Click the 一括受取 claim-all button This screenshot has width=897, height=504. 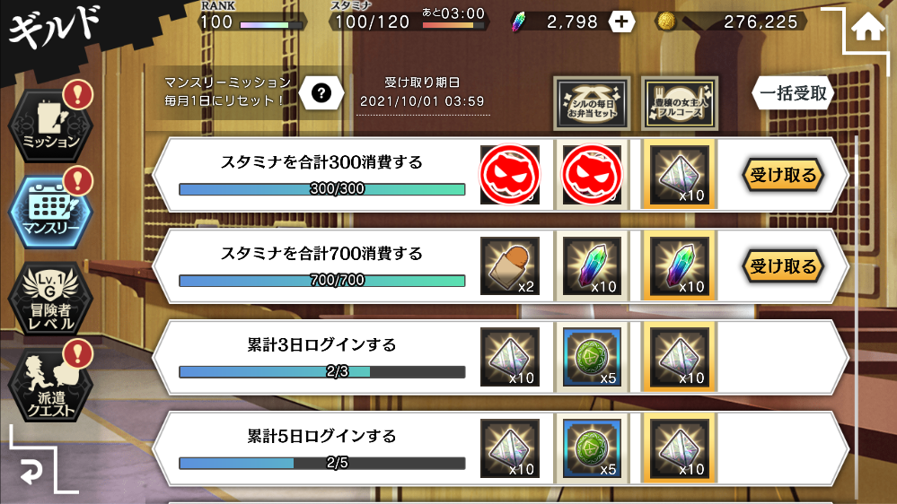tap(793, 93)
